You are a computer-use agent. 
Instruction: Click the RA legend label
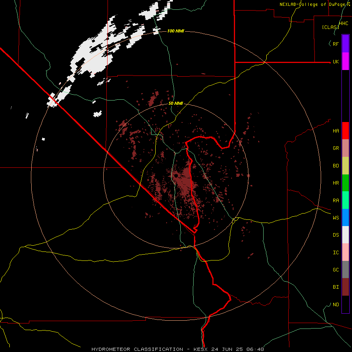click(336, 201)
